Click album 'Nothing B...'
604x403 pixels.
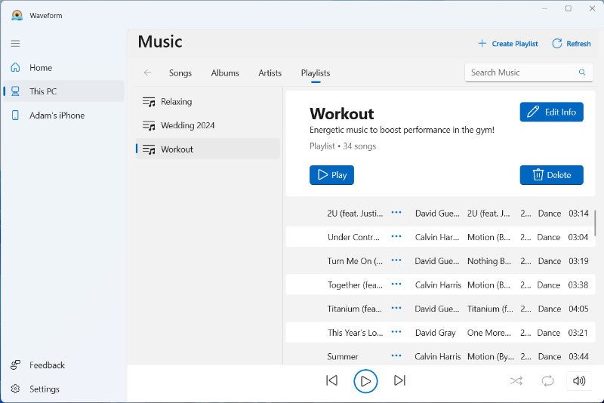[x=488, y=261]
